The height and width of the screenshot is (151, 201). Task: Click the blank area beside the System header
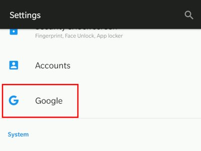(115, 134)
